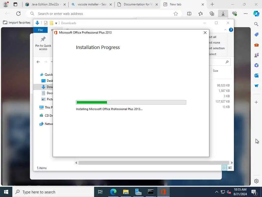Click Invert selection in Explorer ribbon
The image size is (262, 197).
pos(217,48)
